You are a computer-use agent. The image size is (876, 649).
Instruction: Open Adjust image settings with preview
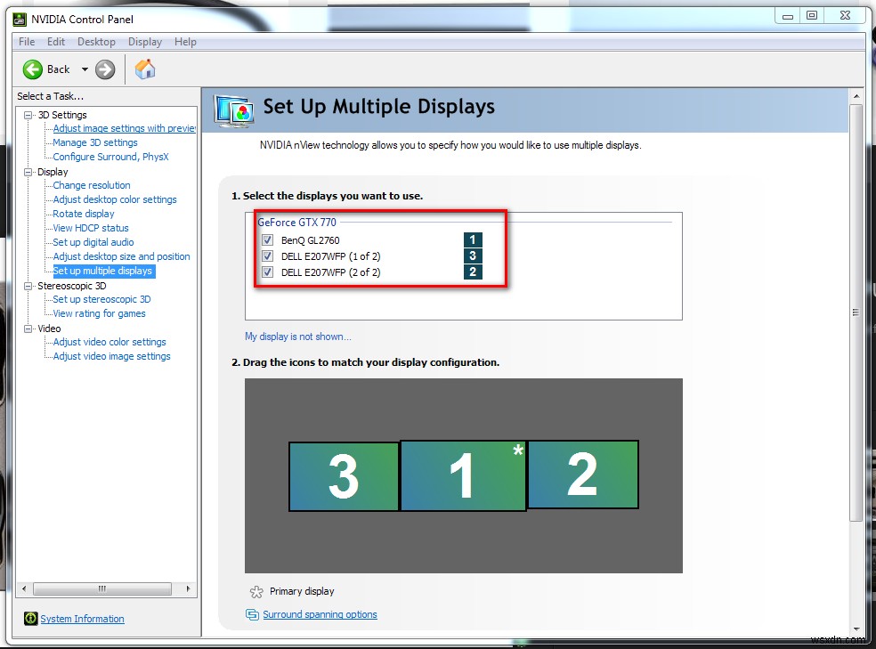(x=124, y=128)
